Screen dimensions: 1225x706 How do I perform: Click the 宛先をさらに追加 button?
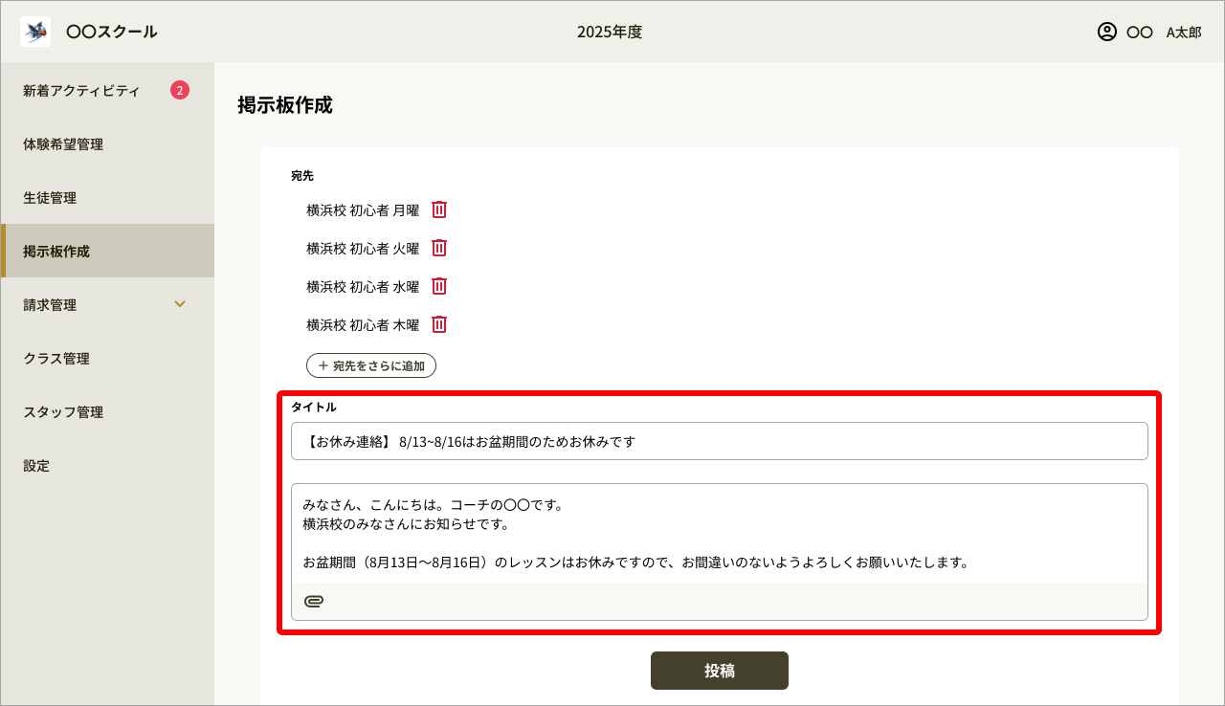(x=371, y=364)
